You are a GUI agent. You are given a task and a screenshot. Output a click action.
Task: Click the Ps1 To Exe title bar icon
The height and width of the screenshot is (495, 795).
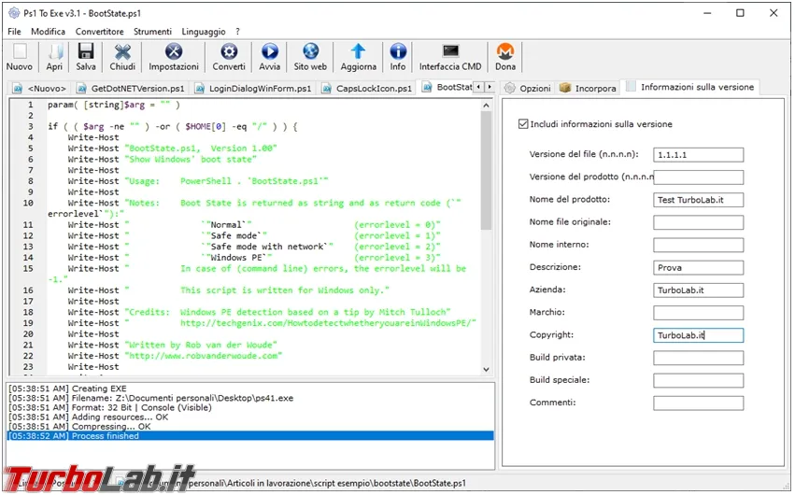tap(14, 13)
